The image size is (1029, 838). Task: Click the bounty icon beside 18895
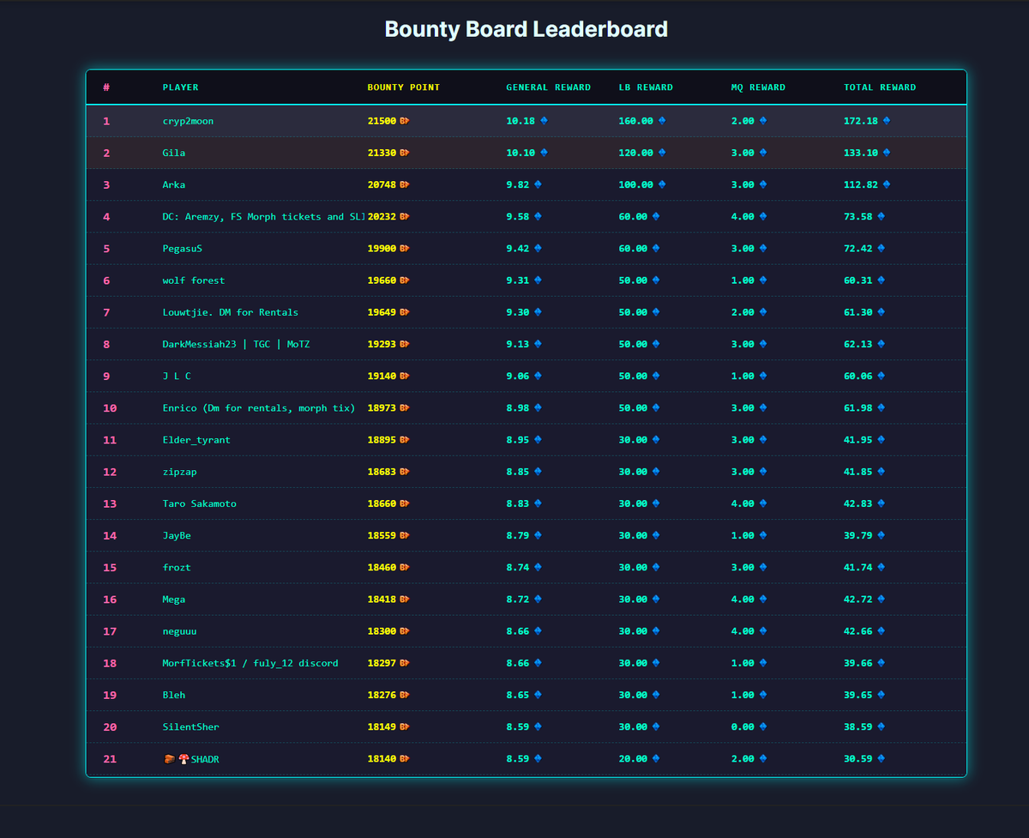[x=405, y=440]
